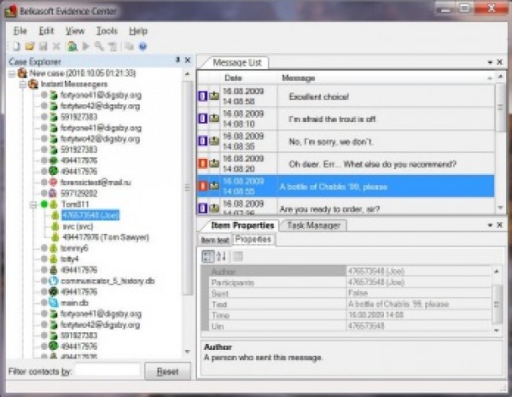
Task: Click the briefcase icon of New case
Action: tap(22, 73)
